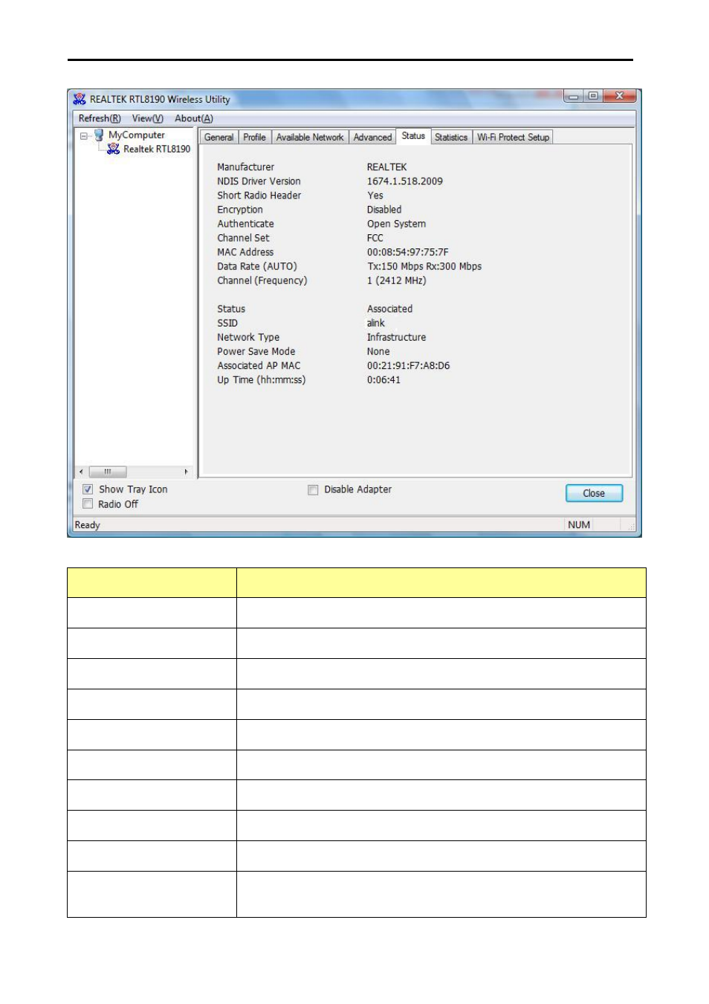
Task: Close the window using the title bar X
Action: [619, 96]
